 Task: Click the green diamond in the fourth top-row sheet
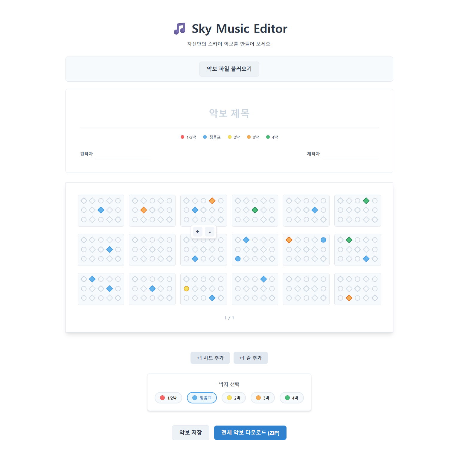[255, 210]
